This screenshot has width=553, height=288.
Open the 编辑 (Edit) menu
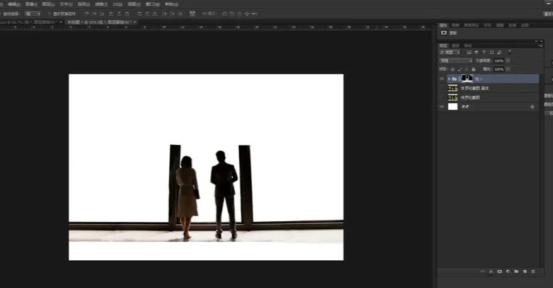click(14, 4)
